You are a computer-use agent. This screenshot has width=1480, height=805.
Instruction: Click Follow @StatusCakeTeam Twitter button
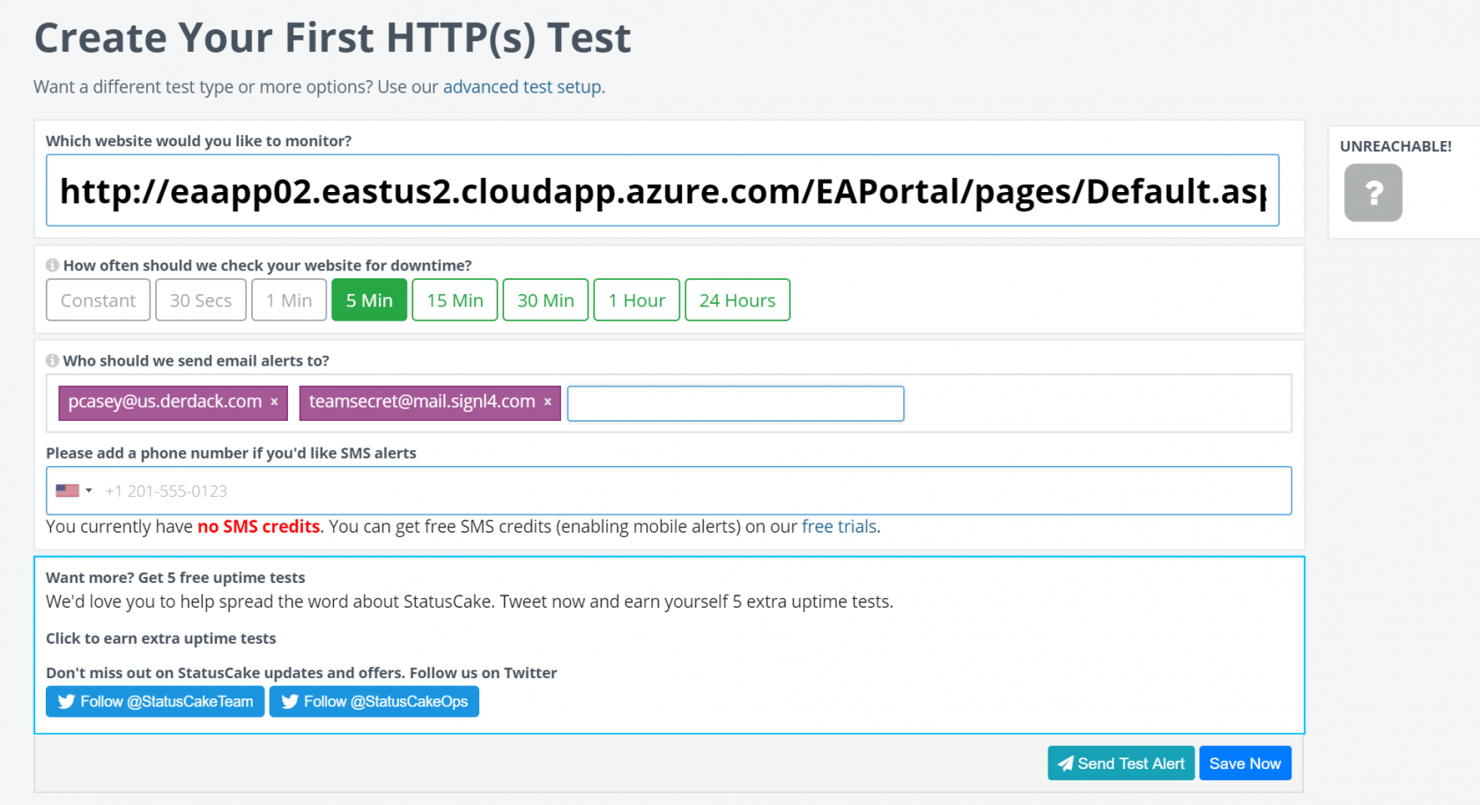click(155, 702)
